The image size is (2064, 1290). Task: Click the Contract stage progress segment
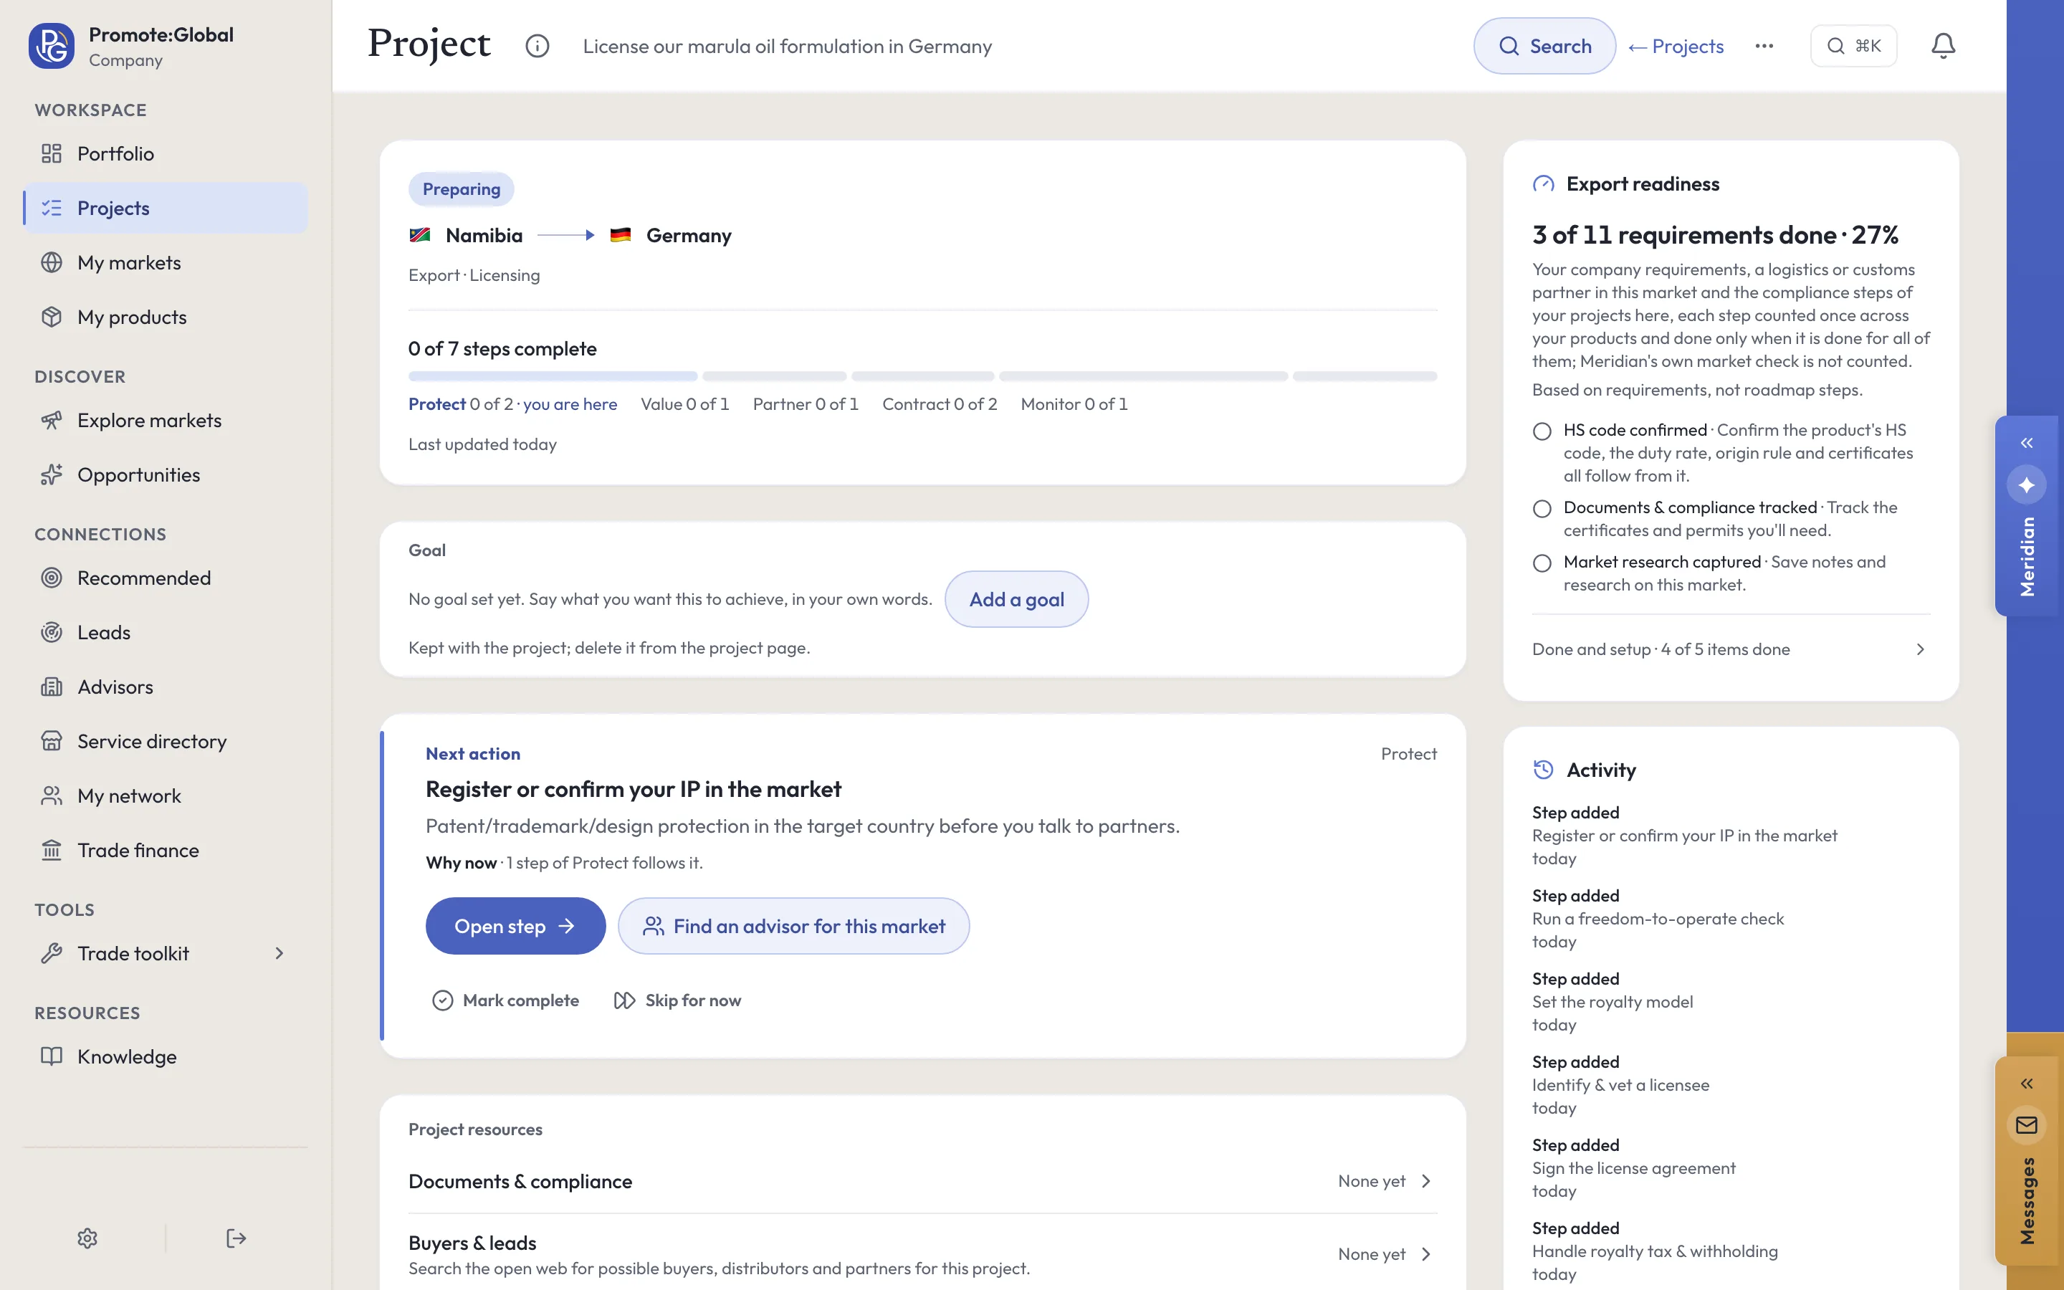click(1143, 376)
